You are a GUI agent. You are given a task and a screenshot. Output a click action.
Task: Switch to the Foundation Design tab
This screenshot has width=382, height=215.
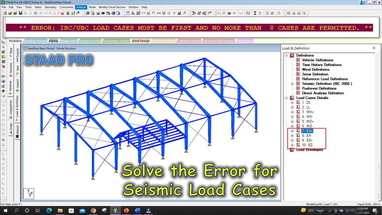[116, 41]
